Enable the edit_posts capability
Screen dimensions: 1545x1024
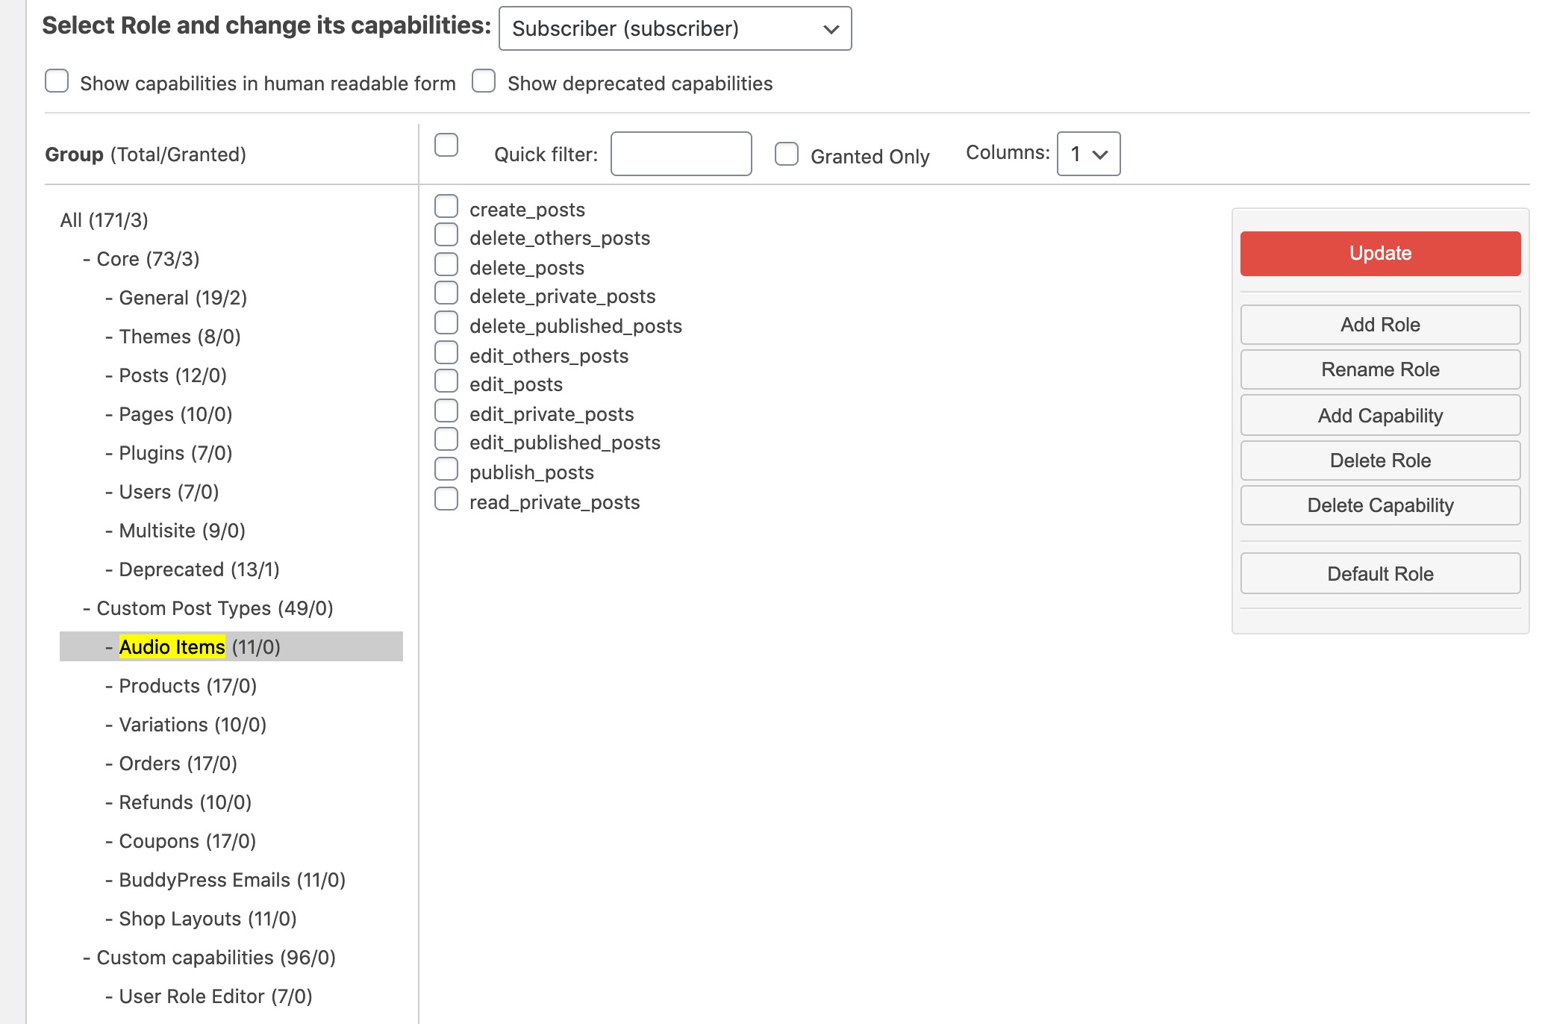click(446, 381)
